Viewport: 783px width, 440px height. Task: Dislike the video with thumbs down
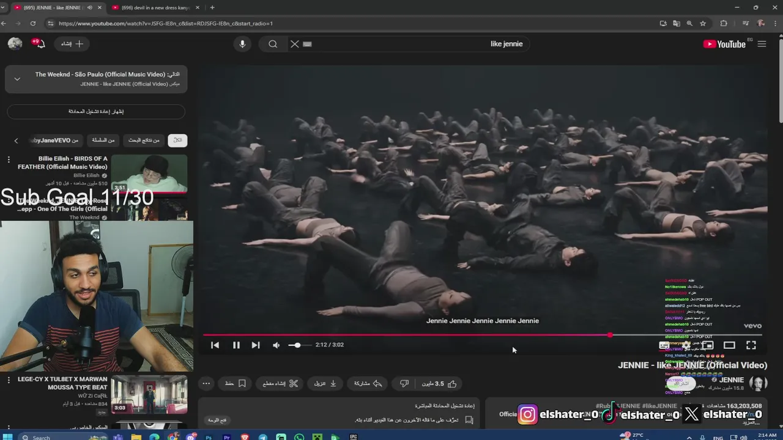pyautogui.click(x=404, y=384)
